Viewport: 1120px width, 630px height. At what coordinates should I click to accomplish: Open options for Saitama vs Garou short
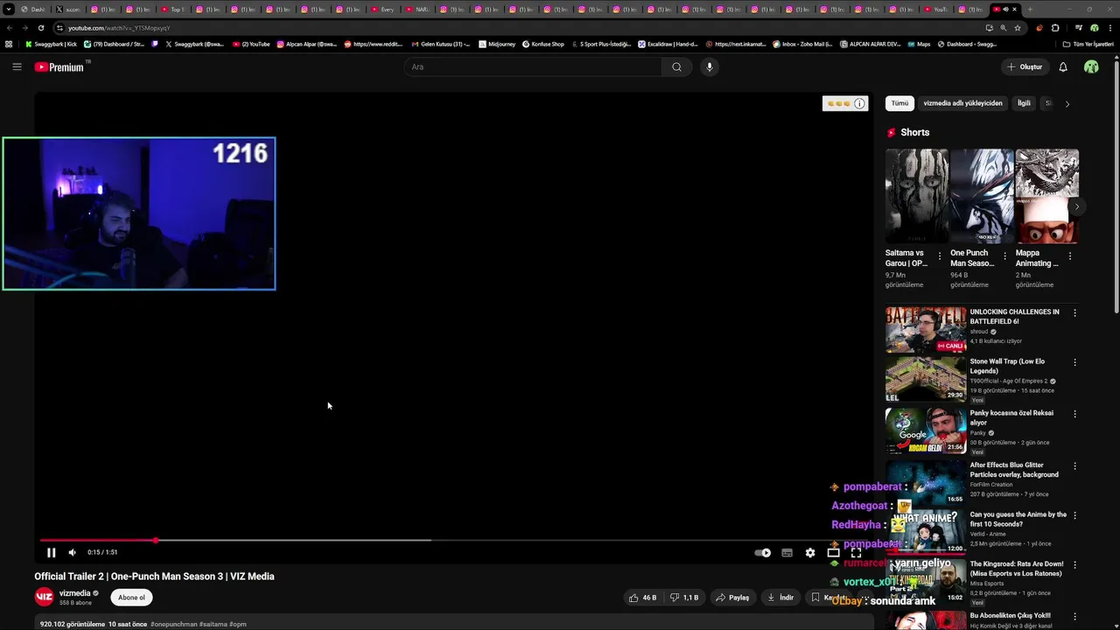coord(940,256)
